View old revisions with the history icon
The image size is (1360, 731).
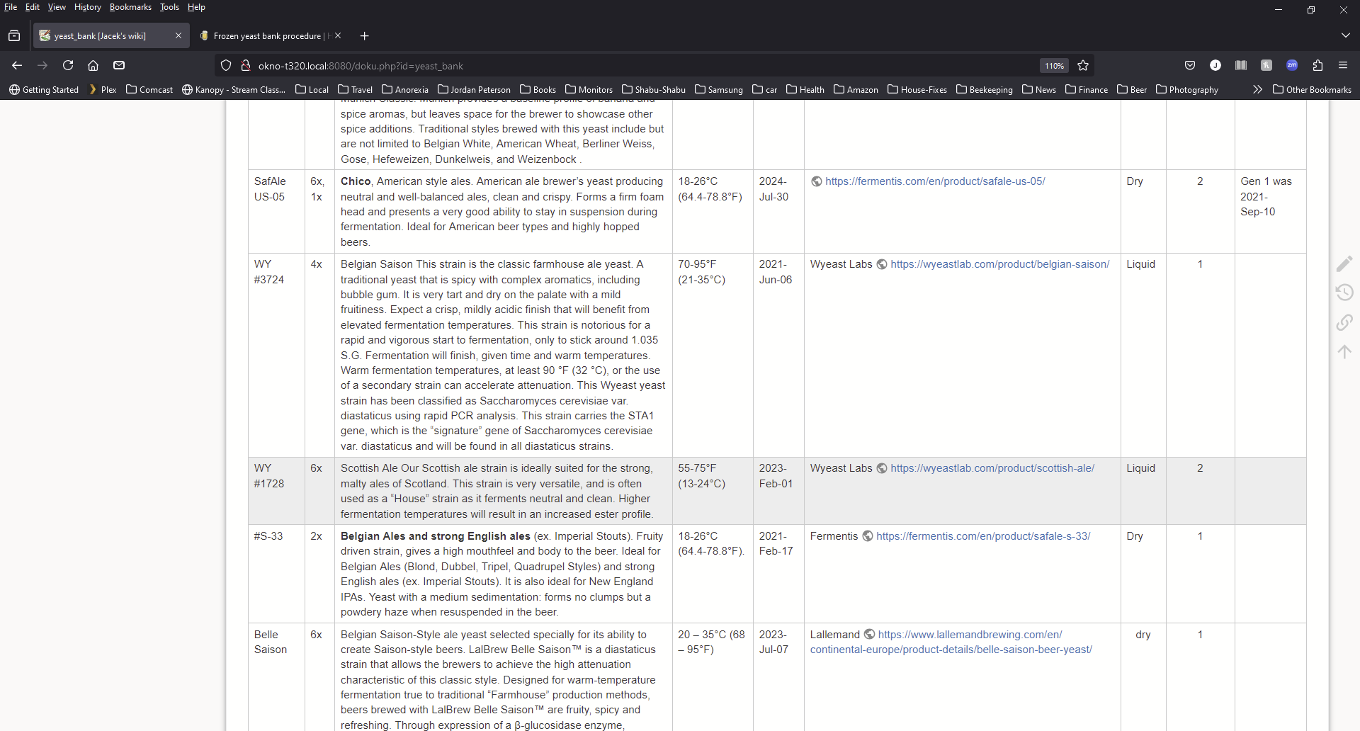click(1344, 293)
